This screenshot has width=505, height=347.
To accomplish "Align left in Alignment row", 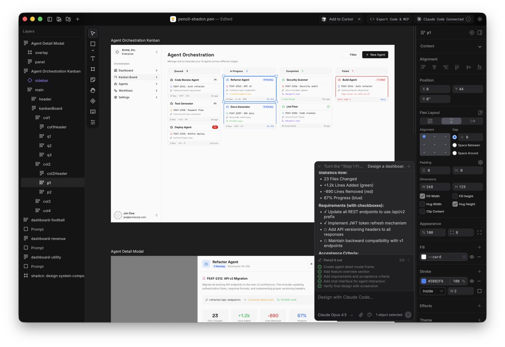I will coord(423,67).
